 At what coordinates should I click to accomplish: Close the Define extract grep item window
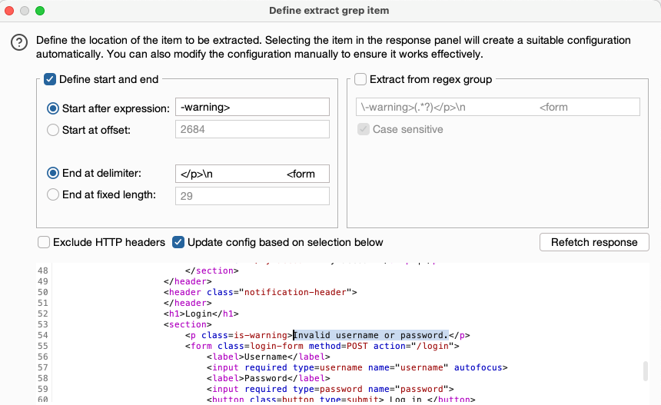click(x=9, y=11)
